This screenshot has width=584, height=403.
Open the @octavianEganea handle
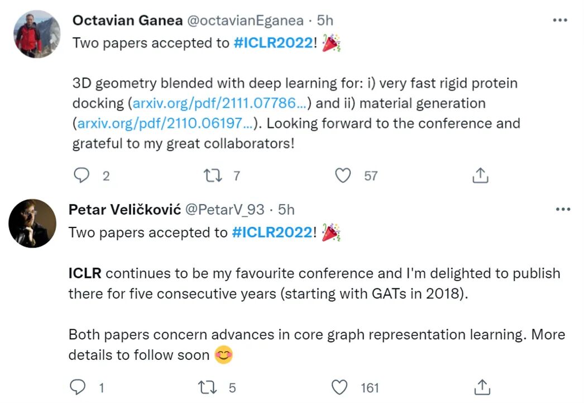[245, 21]
